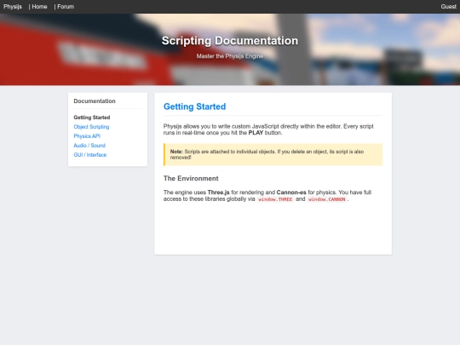Open the Forum navigation link

[x=66, y=7]
